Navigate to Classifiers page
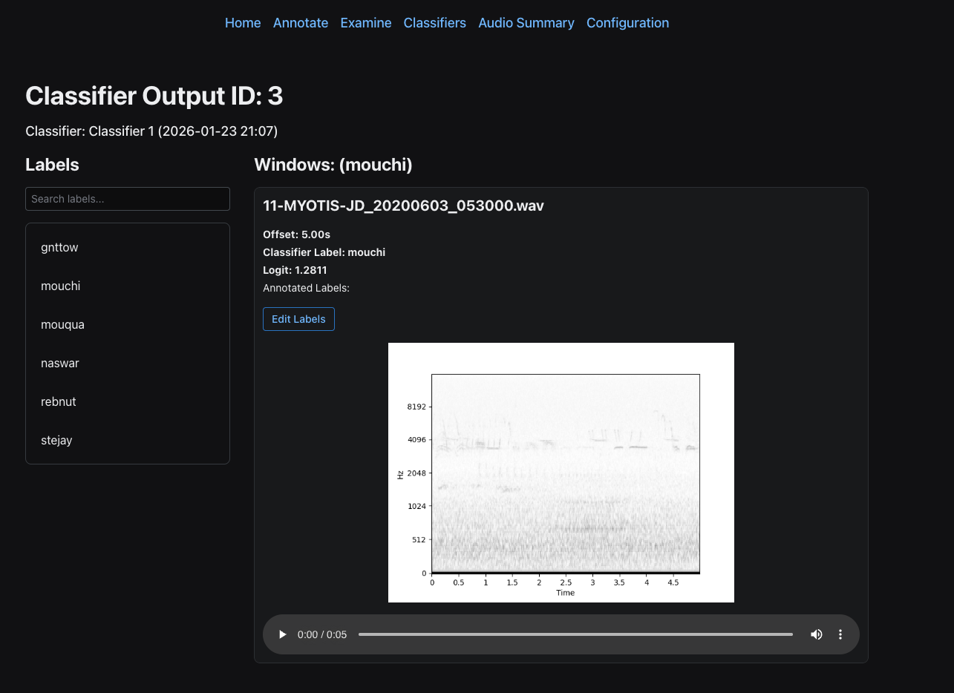Screen dimensions: 954x693 (435, 23)
